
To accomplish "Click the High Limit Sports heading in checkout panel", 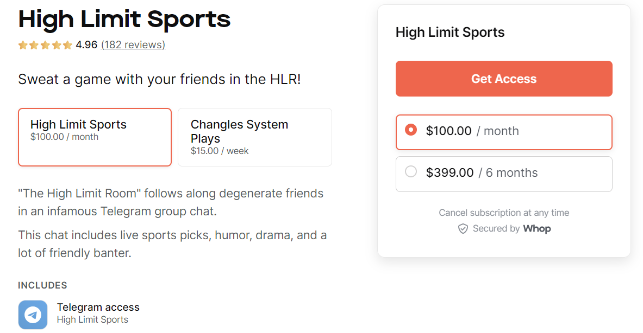I will click(450, 32).
